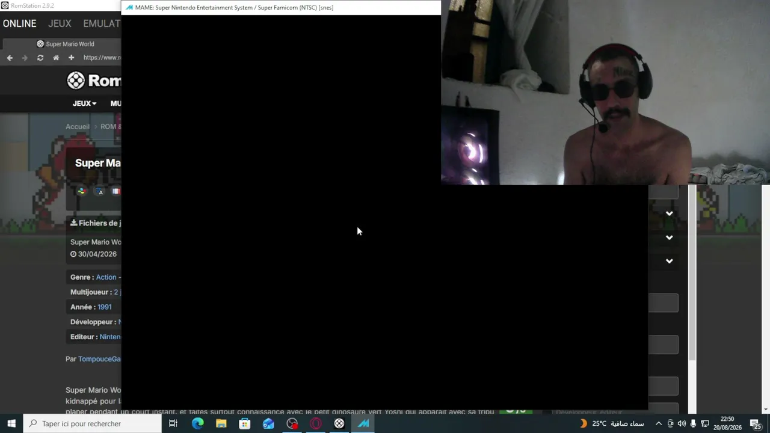
Task: Open the RomStation home page icon
Action: 56,58
